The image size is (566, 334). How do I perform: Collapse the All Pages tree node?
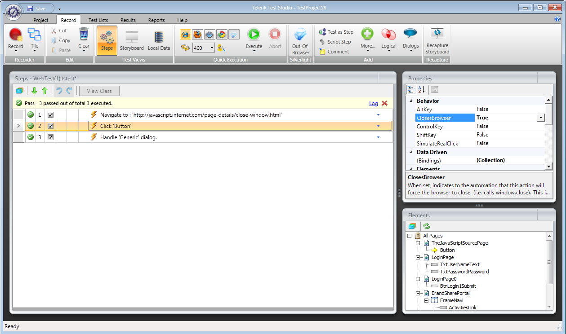410,236
